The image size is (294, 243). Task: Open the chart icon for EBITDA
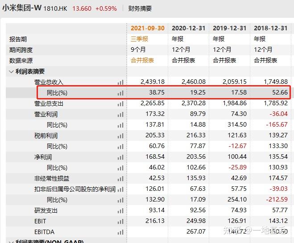tap(120, 232)
